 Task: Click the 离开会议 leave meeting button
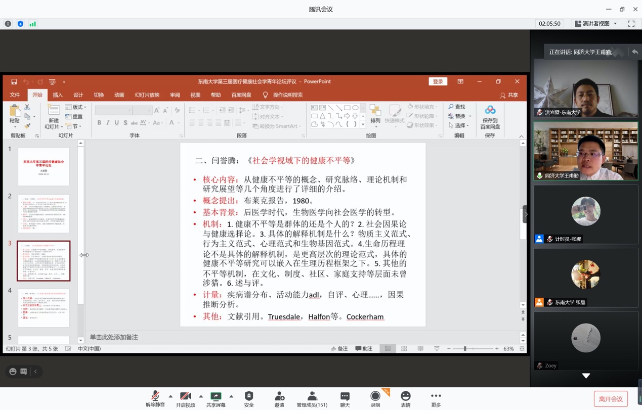pyautogui.click(x=611, y=399)
